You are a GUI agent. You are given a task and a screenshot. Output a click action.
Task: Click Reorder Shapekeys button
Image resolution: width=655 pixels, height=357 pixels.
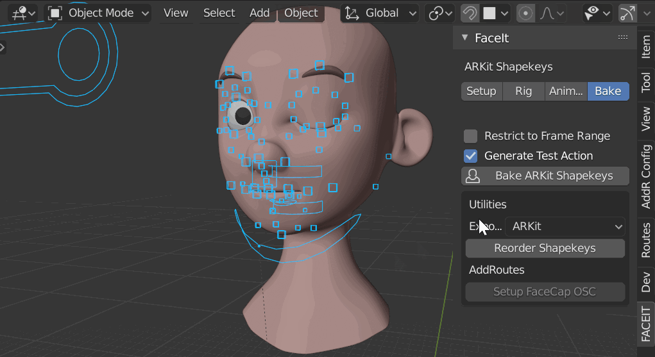(x=545, y=248)
